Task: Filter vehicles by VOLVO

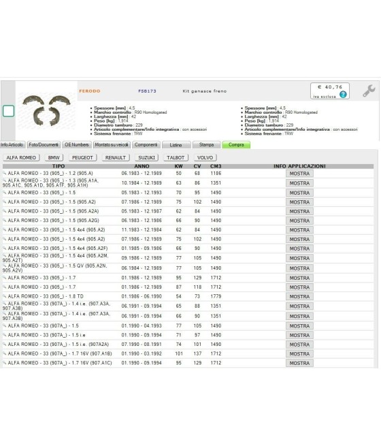Action: click(205, 157)
